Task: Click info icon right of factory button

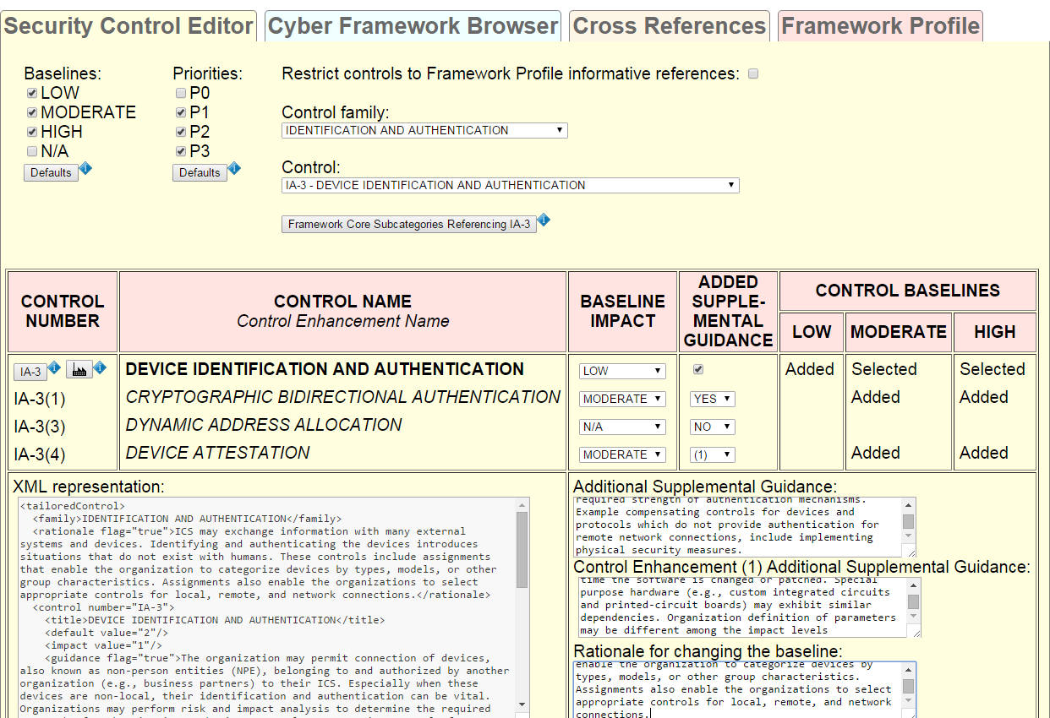Action: [x=100, y=368]
